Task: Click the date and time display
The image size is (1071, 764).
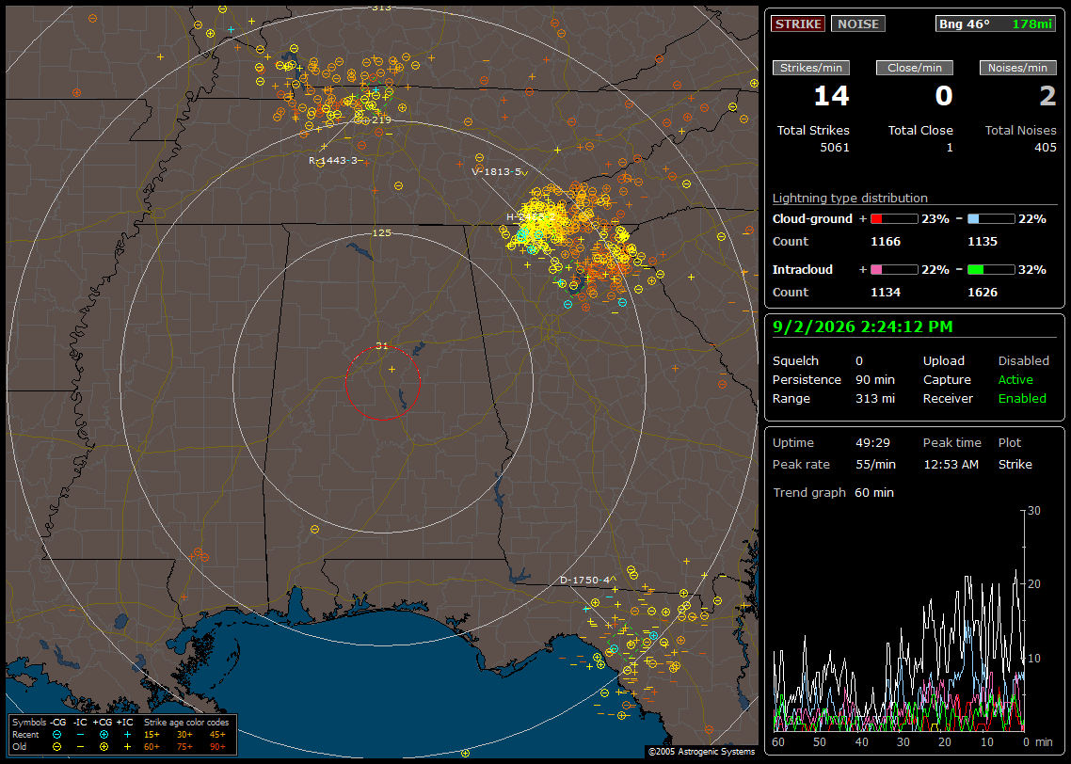Action: [x=863, y=326]
